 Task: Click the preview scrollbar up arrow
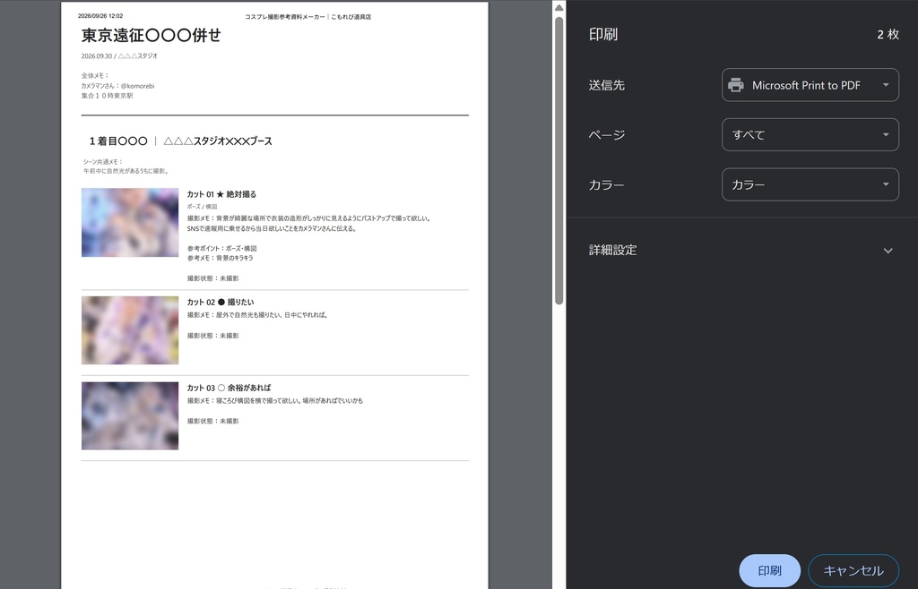[559, 8]
